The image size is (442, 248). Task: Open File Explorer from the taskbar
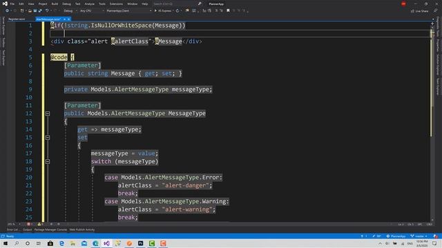click(x=73, y=243)
